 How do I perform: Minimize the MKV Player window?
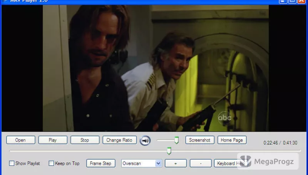coord(283,1)
